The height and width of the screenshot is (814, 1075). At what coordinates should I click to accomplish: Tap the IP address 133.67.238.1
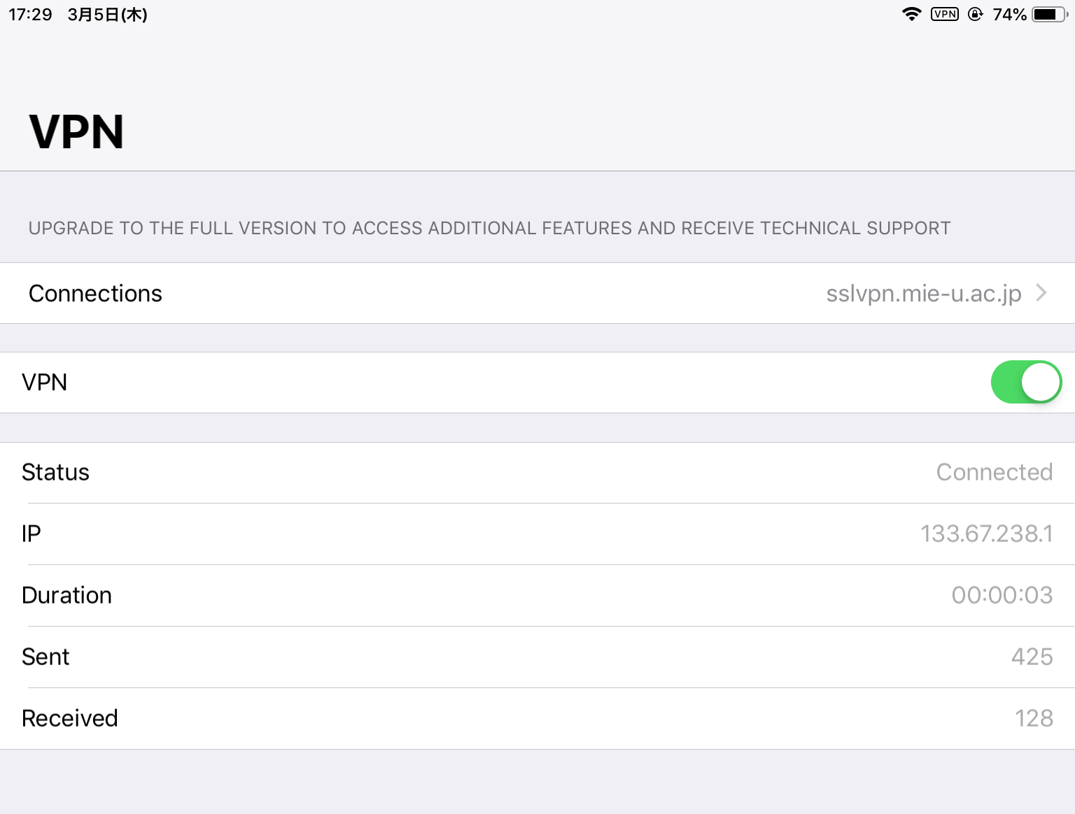(986, 534)
